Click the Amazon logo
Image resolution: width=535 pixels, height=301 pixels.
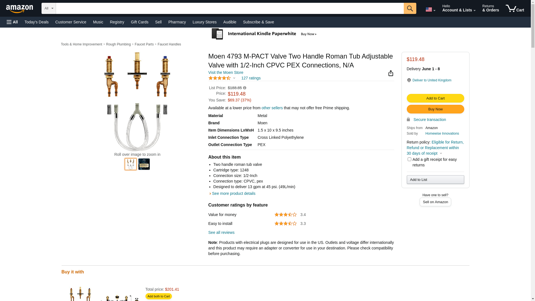tap(20, 9)
